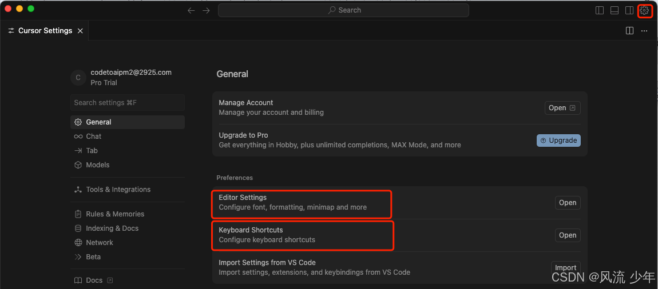Click the Beta double-chevron icon
Viewport: 658px width, 289px height.
pos(78,257)
